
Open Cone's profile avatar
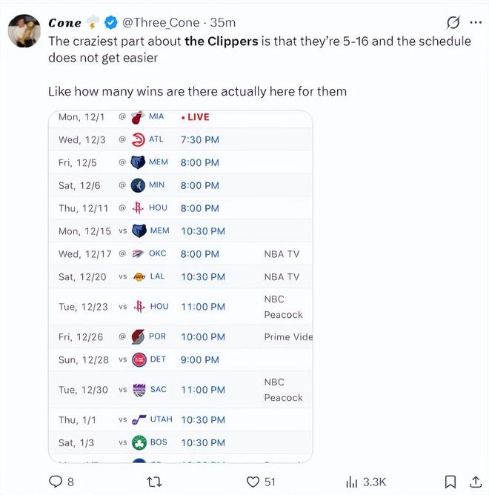click(24, 30)
